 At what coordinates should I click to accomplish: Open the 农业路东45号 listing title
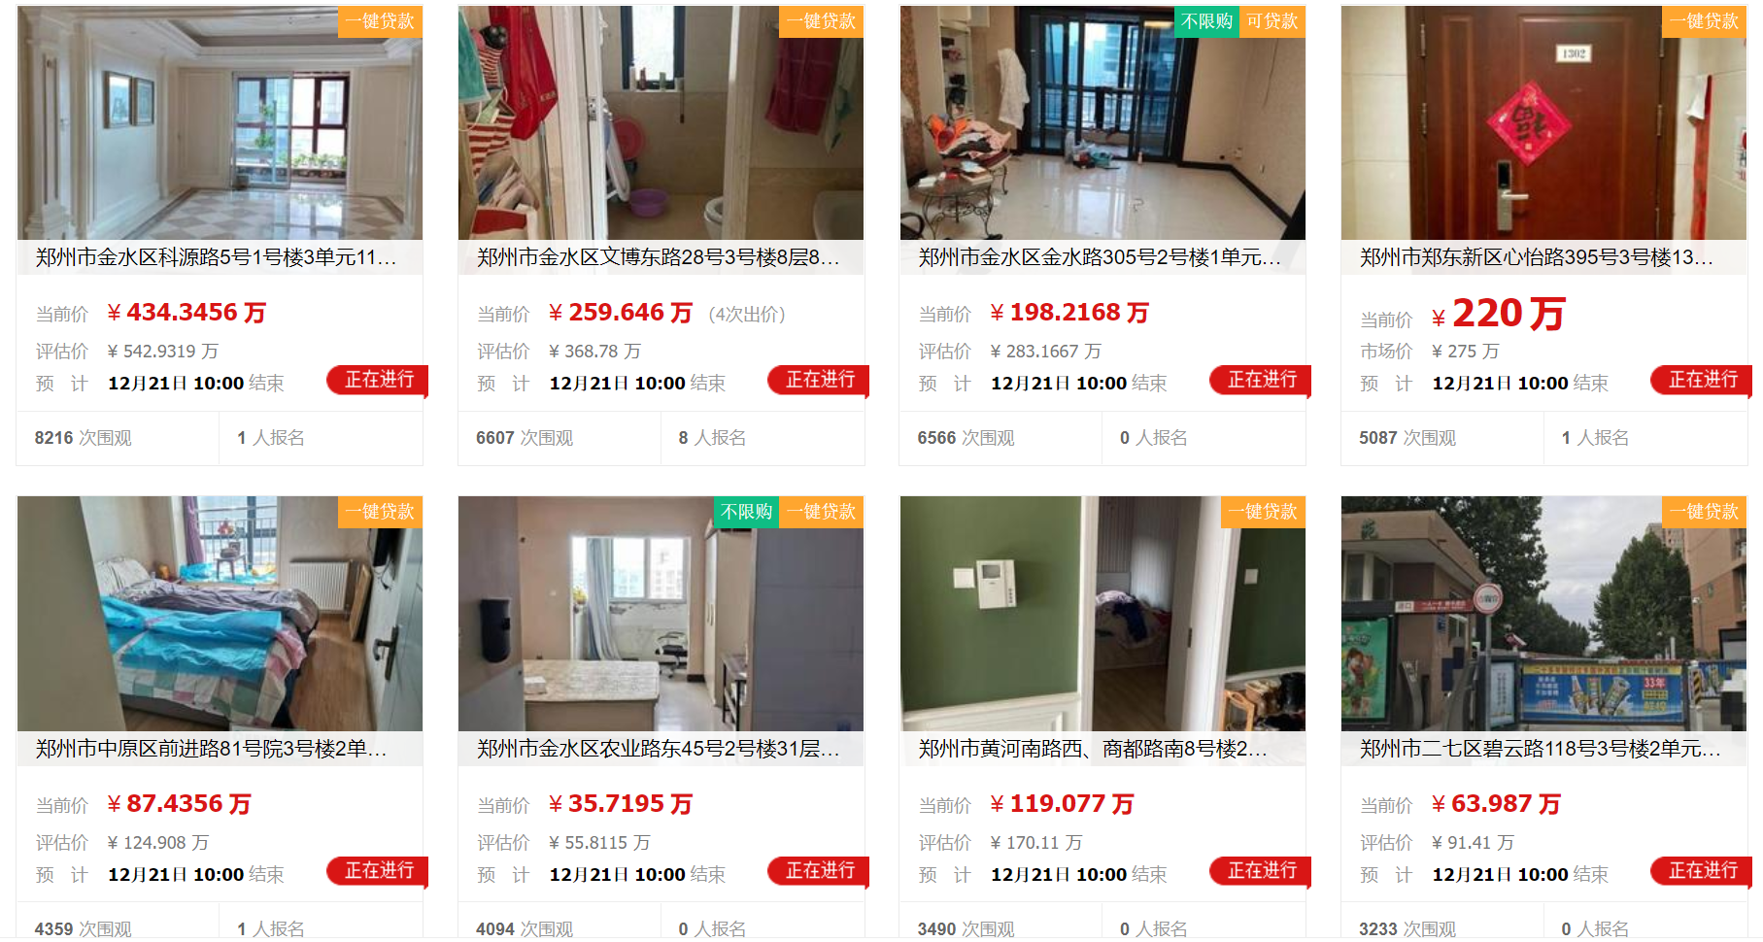(x=659, y=749)
